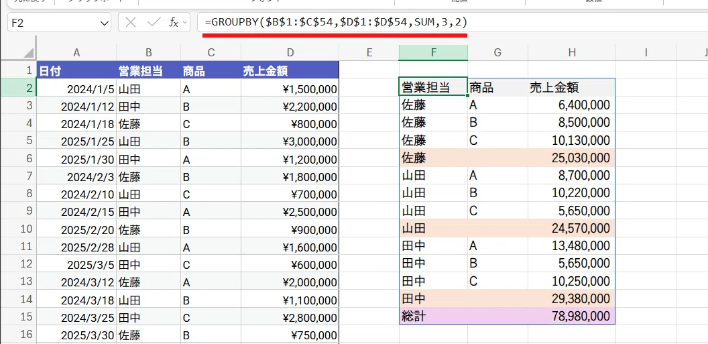
Task: Click amount cell ¥2,200,000
Action: 290,106
